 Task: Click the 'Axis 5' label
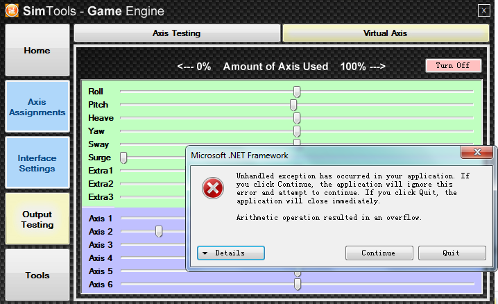tap(101, 271)
